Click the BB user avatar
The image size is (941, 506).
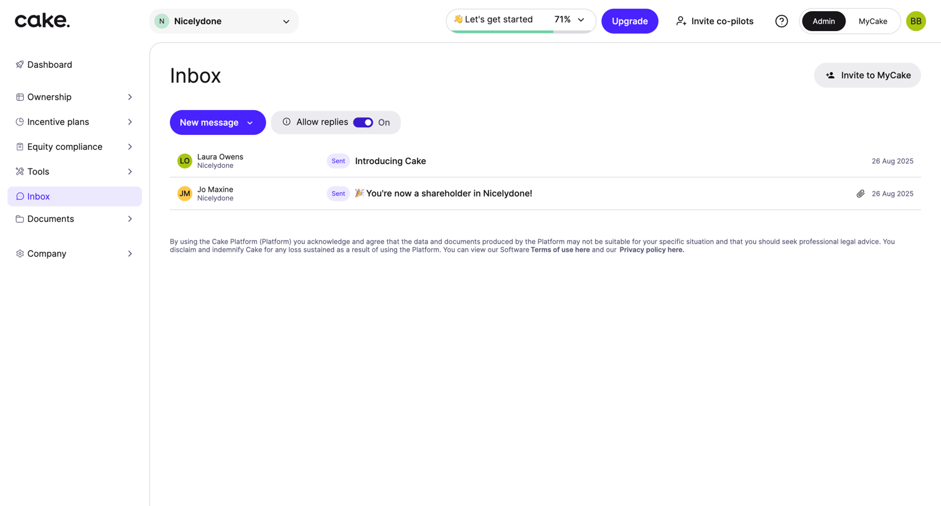click(x=916, y=21)
